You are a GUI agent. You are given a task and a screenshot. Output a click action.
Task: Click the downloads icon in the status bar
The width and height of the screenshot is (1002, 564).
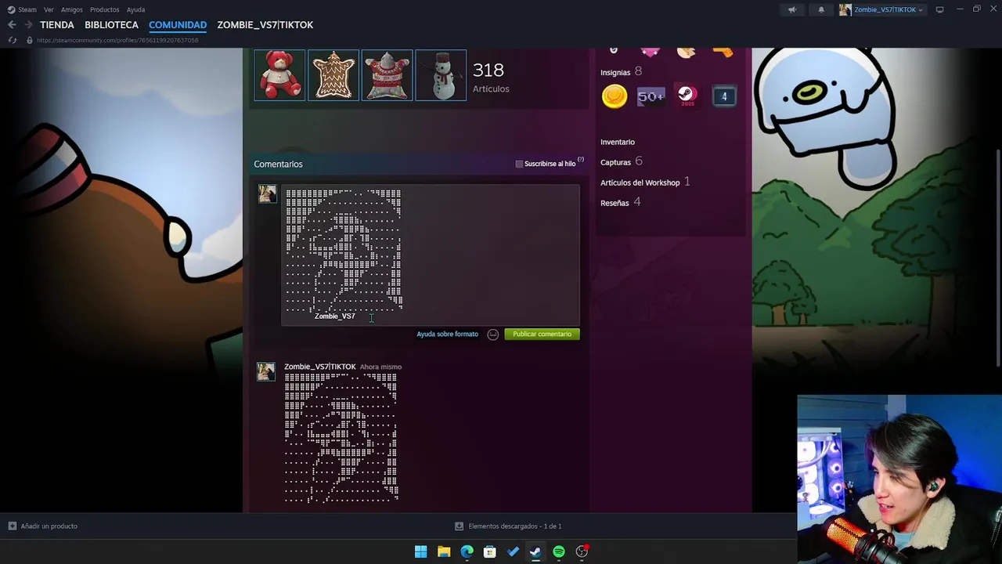(x=460, y=526)
